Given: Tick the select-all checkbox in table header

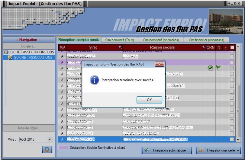Looking at the screenshot, I should click(232, 48).
